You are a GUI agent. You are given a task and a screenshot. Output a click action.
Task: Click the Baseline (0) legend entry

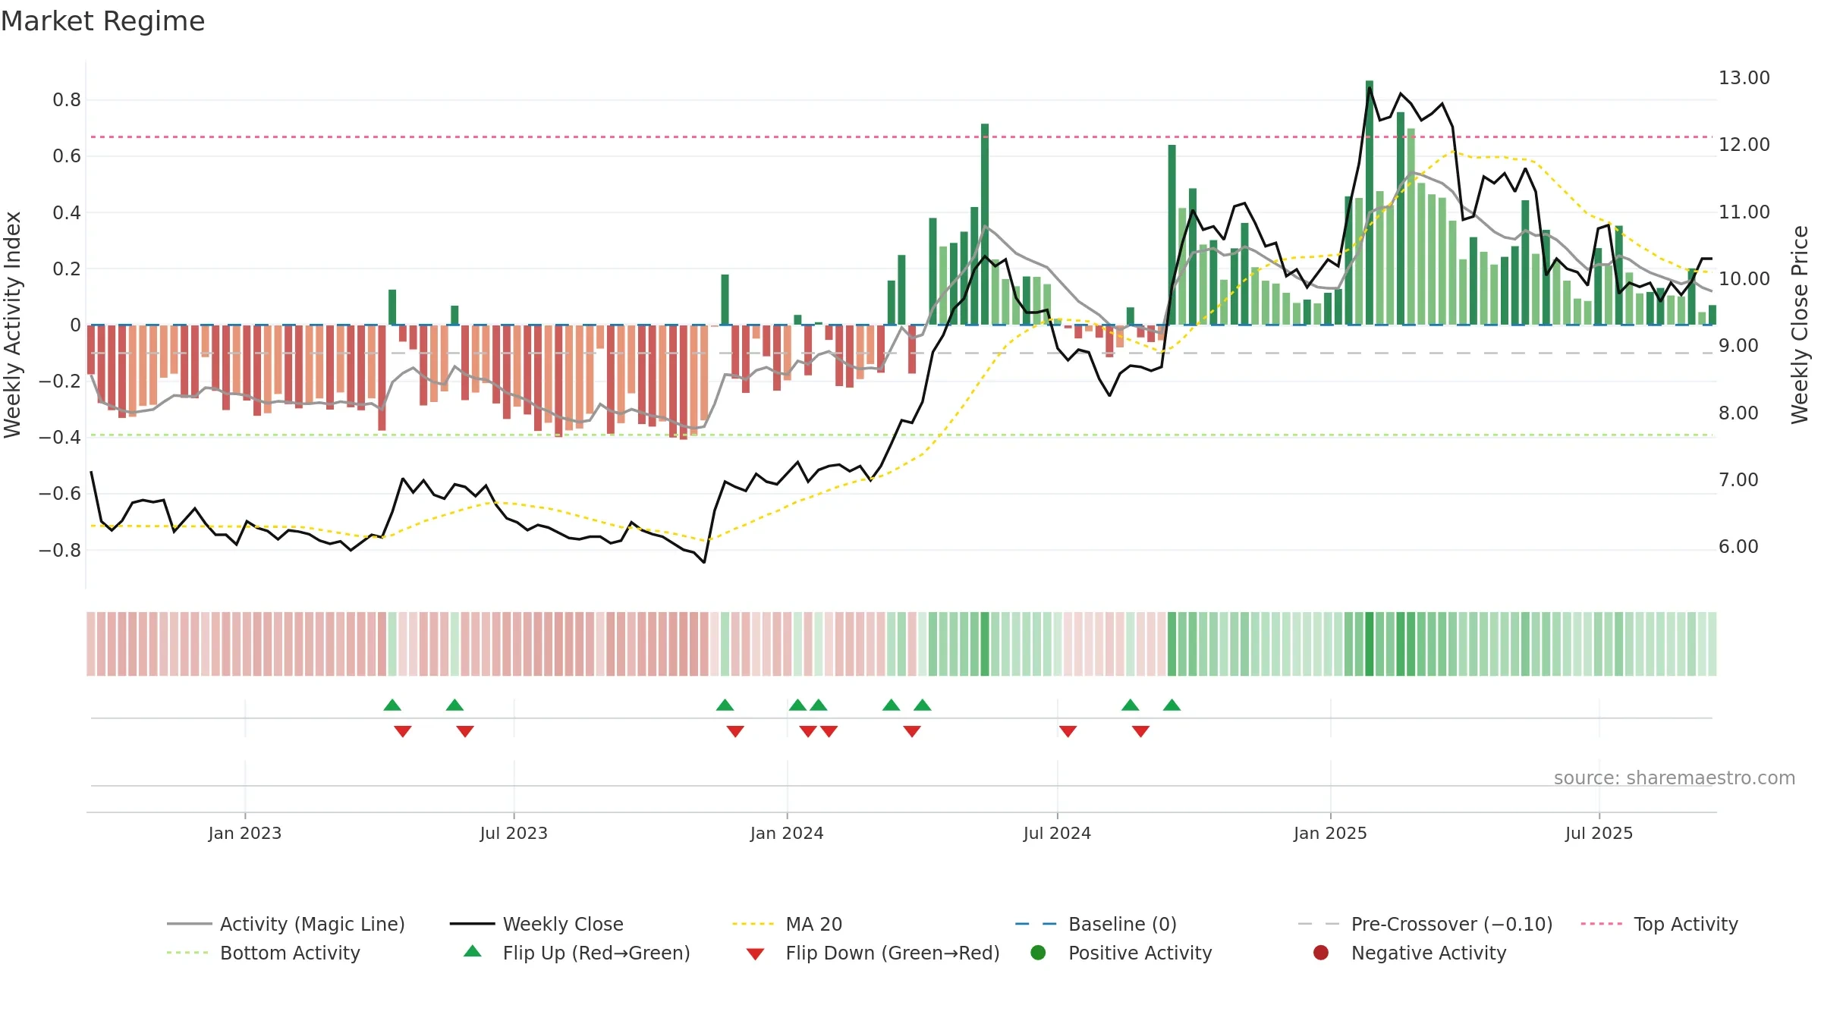click(x=1096, y=924)
